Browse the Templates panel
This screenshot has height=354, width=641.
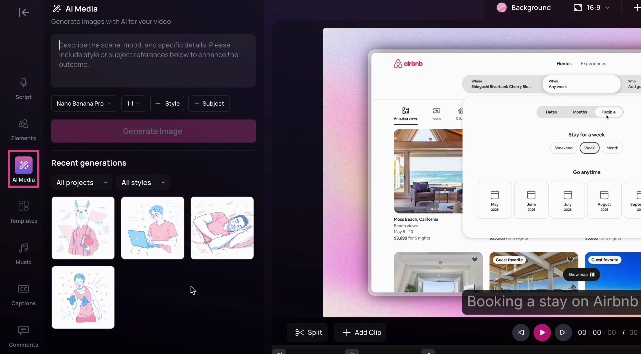coord(23,212)
